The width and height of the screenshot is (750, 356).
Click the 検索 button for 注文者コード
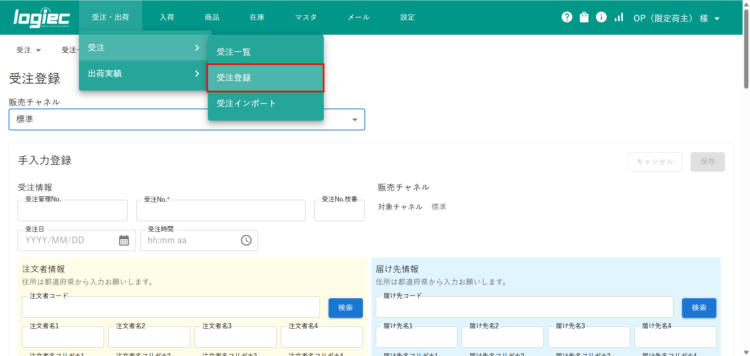pyautogui.click(x=345, y=308)
